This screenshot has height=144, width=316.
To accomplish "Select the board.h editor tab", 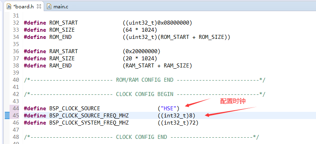I will (24, 7).
